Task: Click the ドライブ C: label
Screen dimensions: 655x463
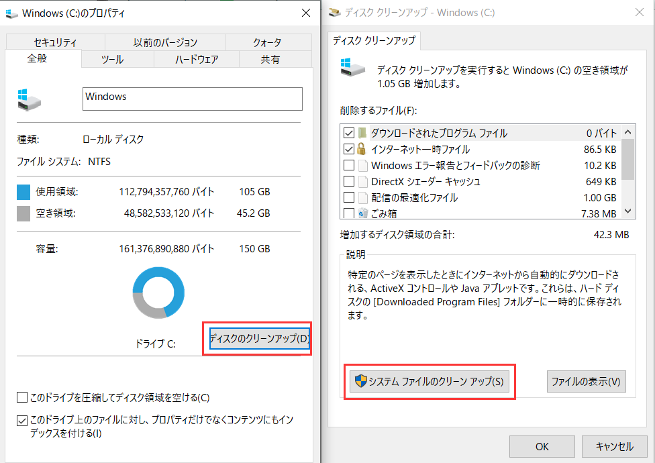Action: point(156,344)
